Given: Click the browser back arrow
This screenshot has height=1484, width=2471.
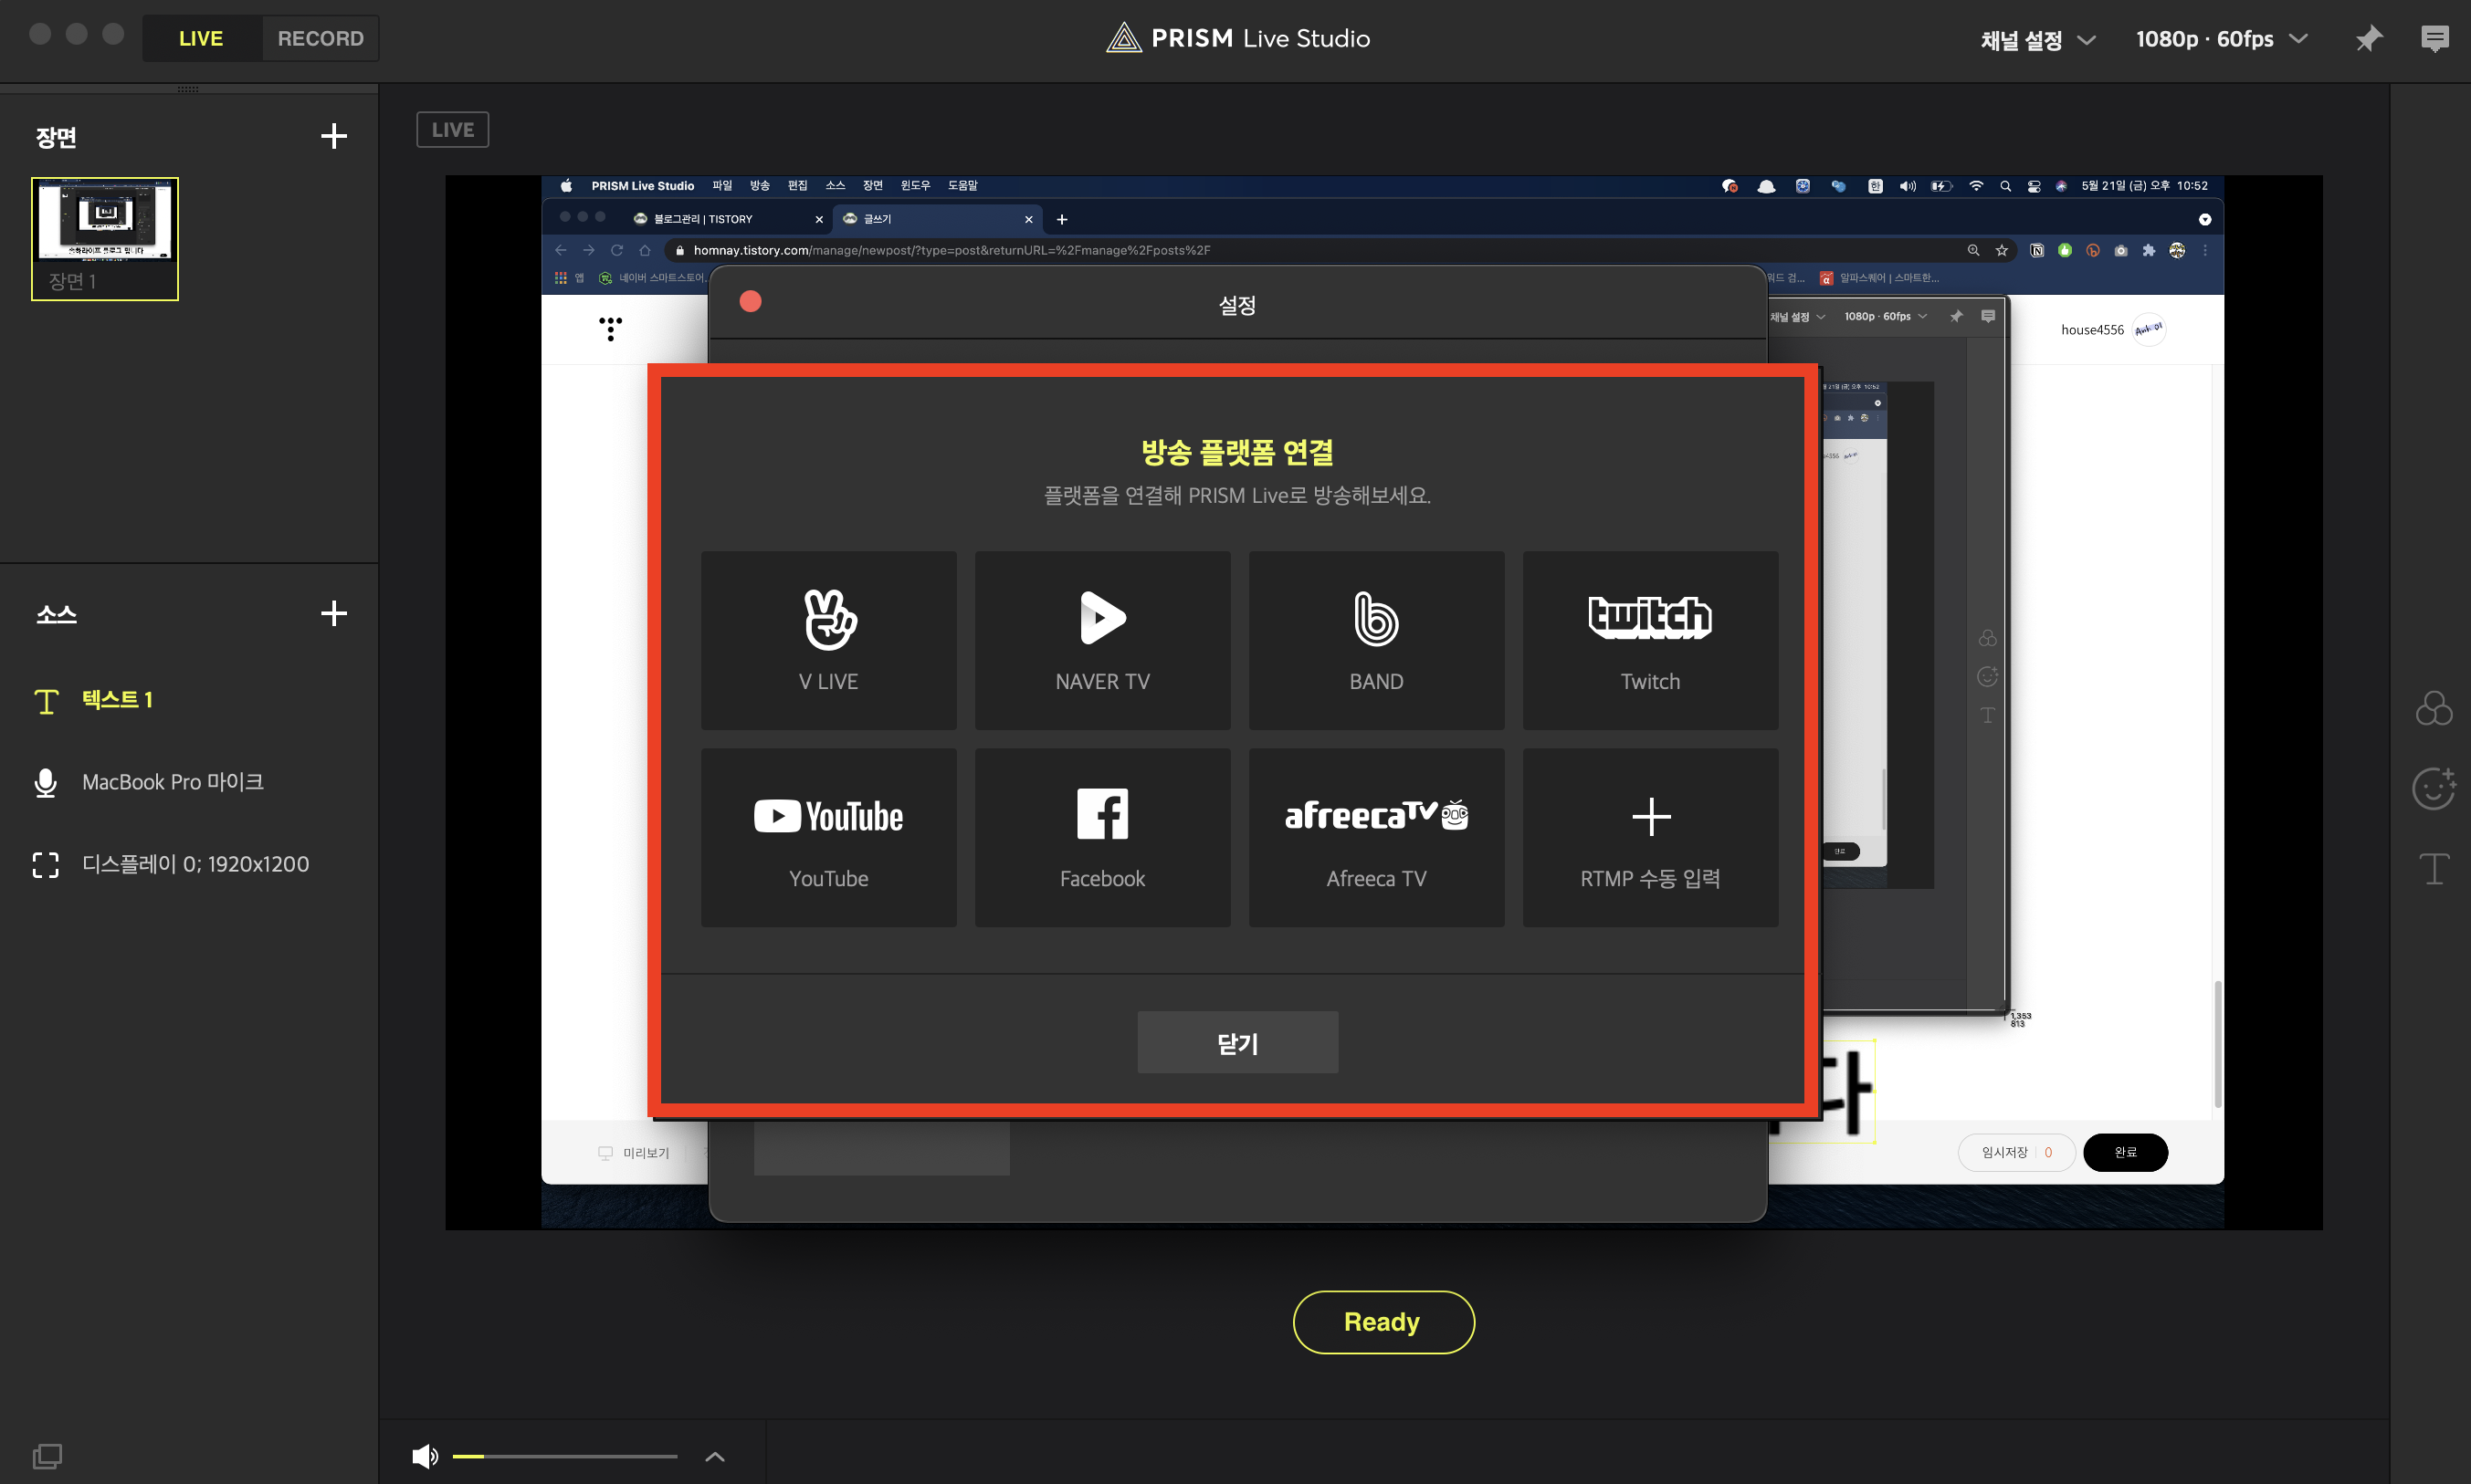Looking at the screenshot, I should 561,250.
